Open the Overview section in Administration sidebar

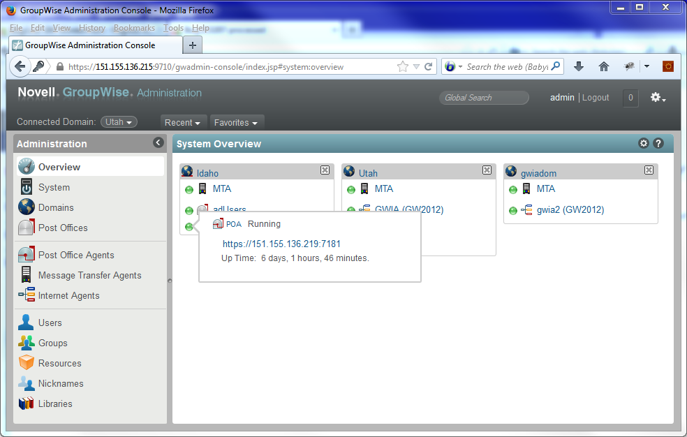click(x=90, y=167)
